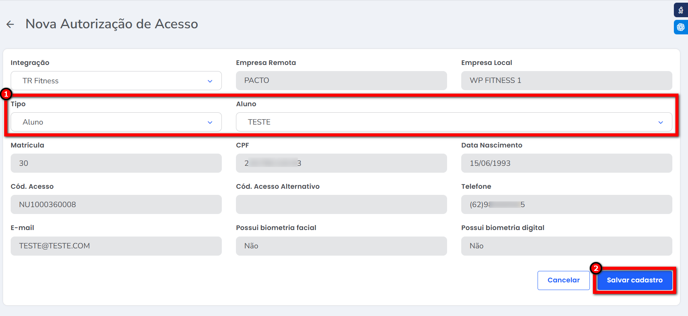The height and width of the screenshot is (316, 688).
Task: Click the blue swirl assistant icon
Action: tap(680, 27)
